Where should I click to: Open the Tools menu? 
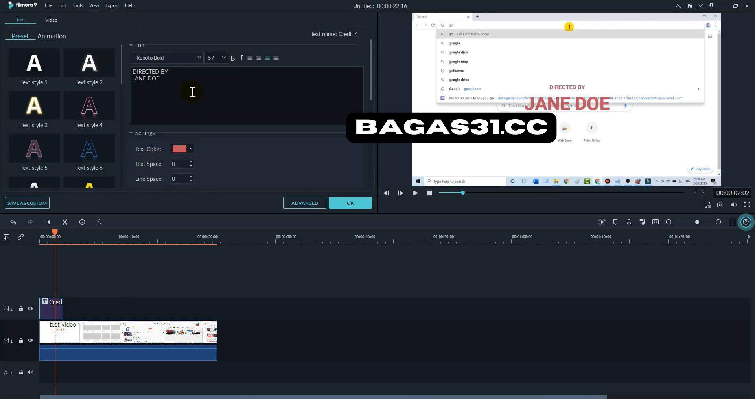click(77, 5)
